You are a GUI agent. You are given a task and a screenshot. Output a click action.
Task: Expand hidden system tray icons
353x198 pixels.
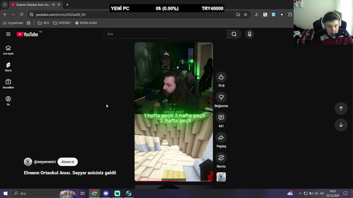(x=300, y=193)
